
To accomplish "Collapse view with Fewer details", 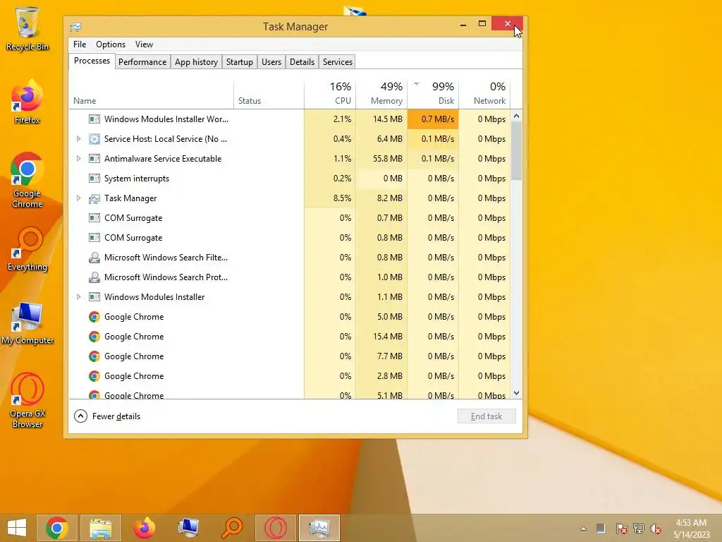I will pos(107,416).
